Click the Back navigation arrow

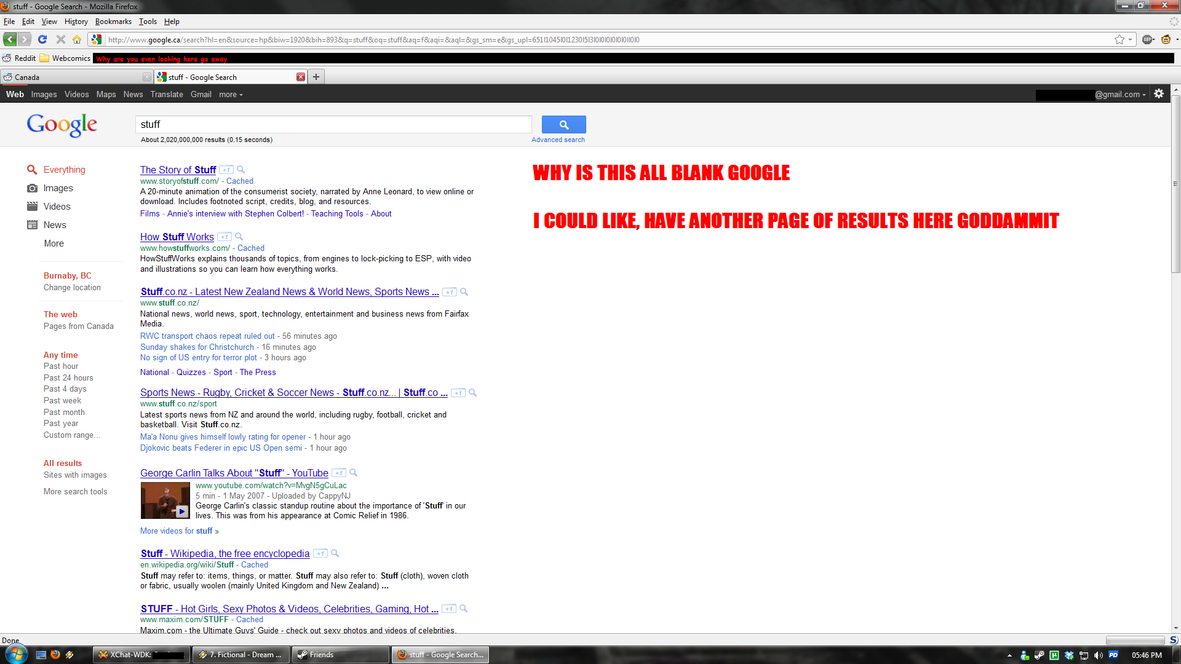(x=10, y=39)
